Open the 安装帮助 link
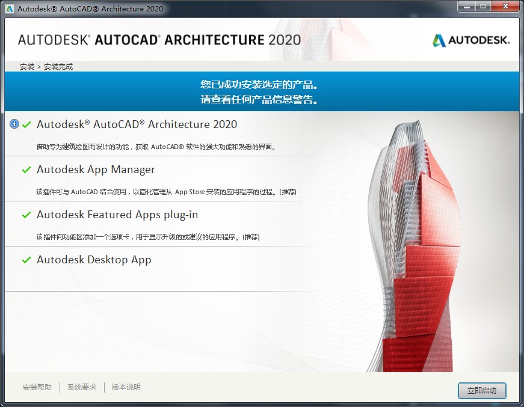524x407 pixels. 37,387
